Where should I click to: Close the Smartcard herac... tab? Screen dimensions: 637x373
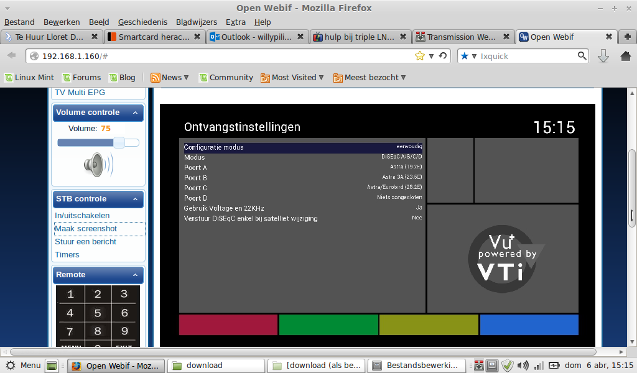(197, 37)
